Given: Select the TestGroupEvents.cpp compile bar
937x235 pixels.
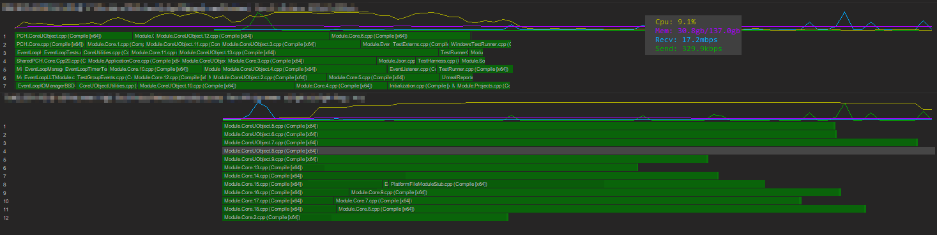Looking at the screenshot, I should point(103,77).
